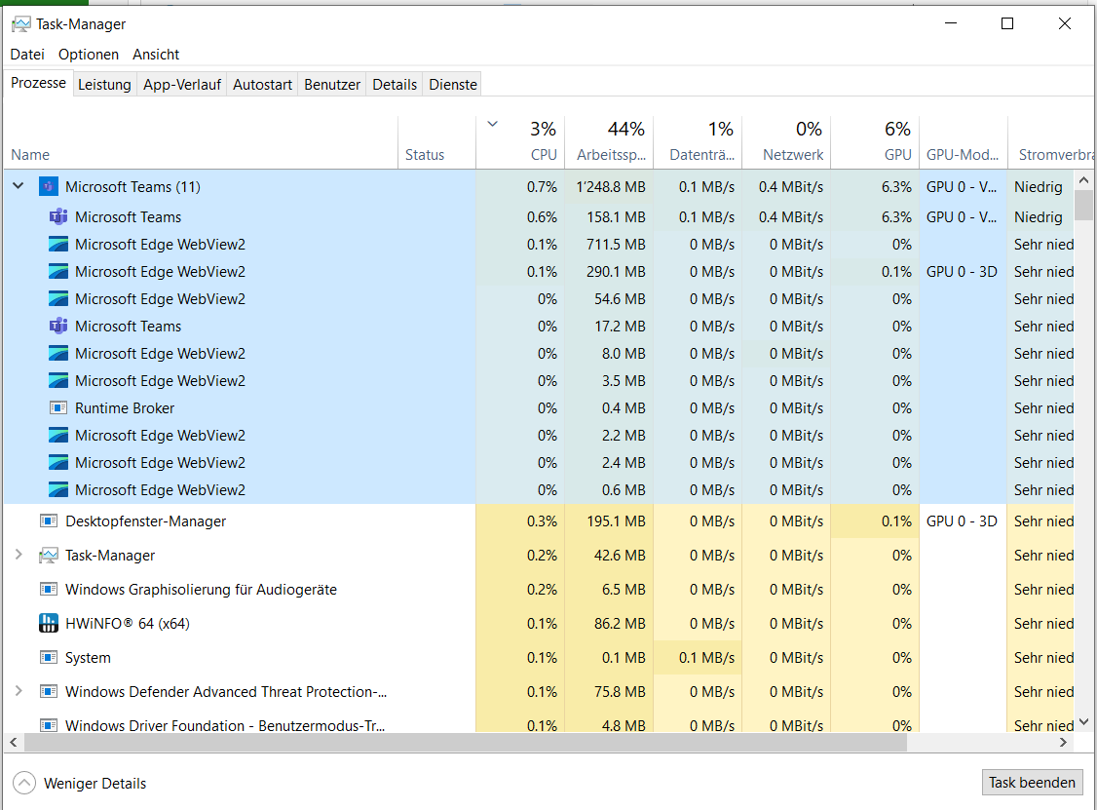
Task: Open the Ansicht menu
Action: [156, 55]
